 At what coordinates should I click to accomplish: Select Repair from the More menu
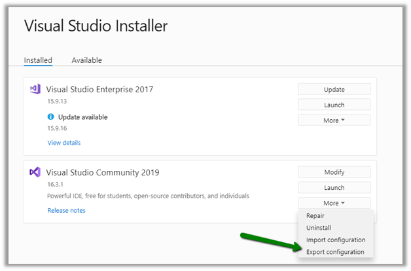(315, 215)
